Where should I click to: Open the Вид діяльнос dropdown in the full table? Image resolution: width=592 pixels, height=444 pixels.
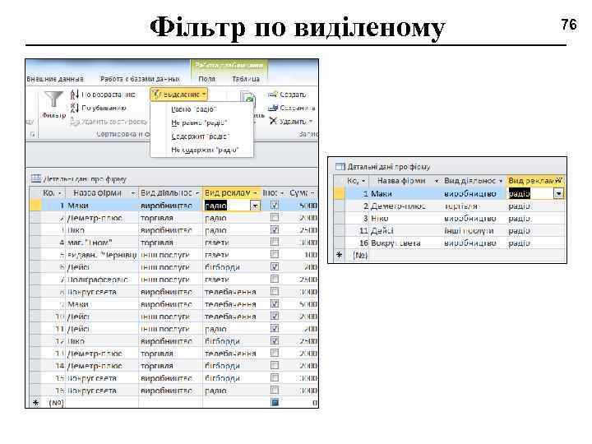tap(197, 193)
